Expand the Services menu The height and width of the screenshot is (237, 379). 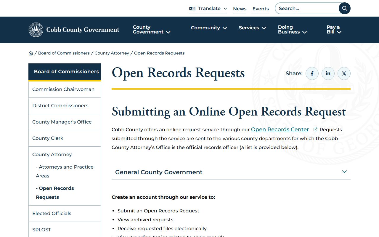(x=252, y=28)
